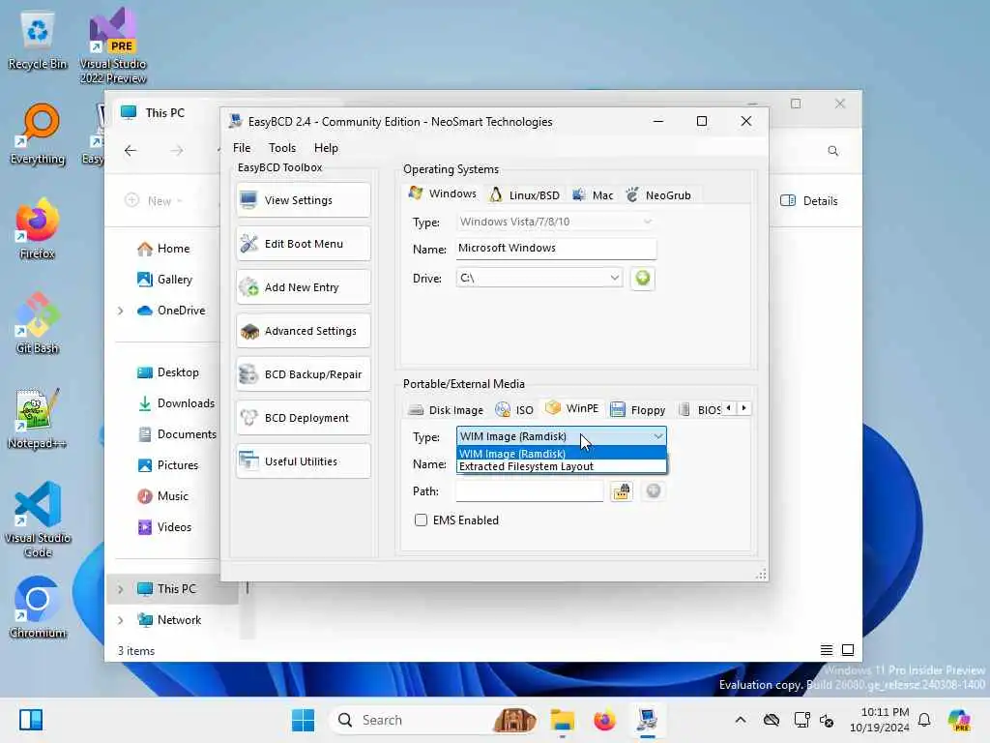Go back in This PC window
The image size is (990, 743).
point(131,150)
